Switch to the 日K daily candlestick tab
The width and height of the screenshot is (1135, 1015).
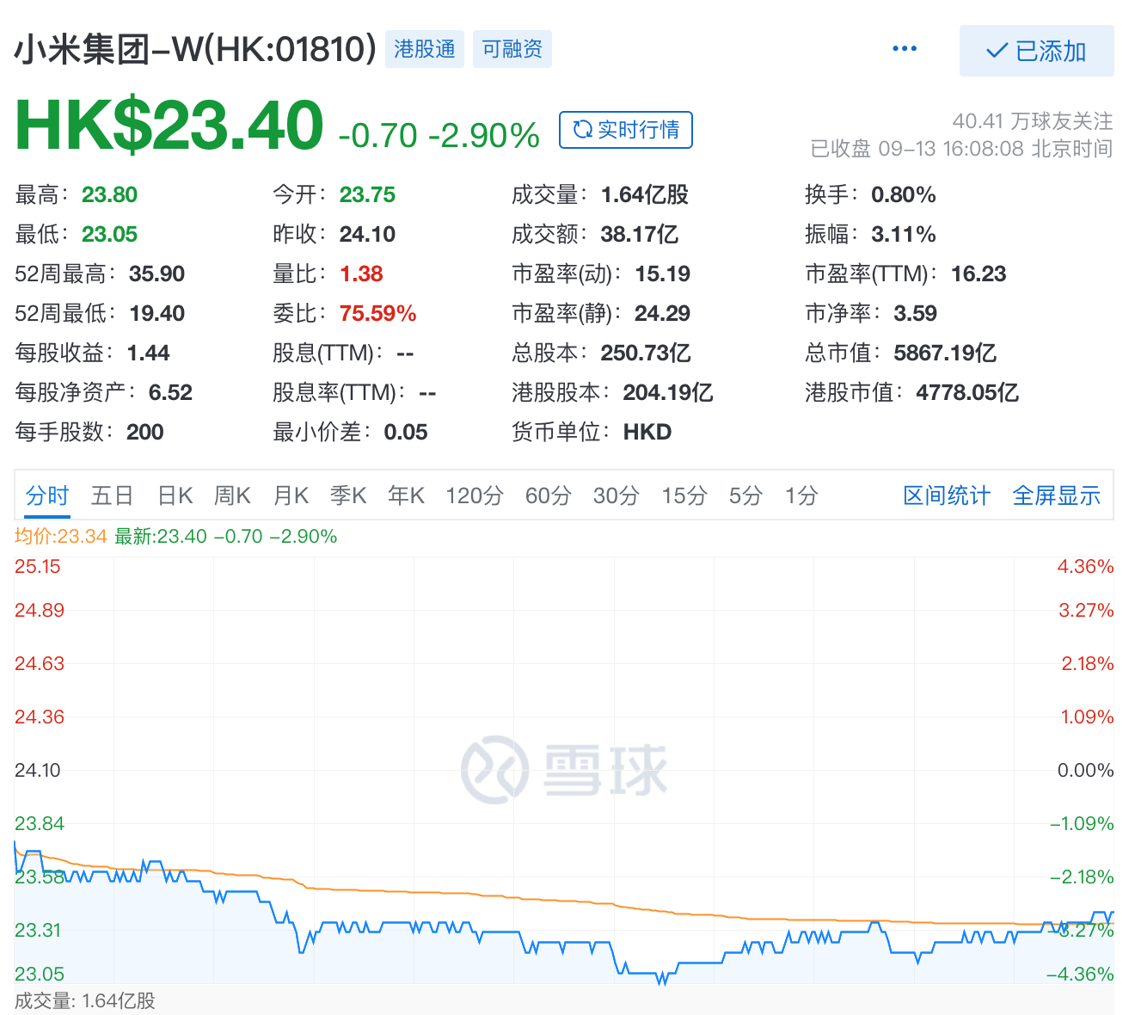(x=175, y=495)
